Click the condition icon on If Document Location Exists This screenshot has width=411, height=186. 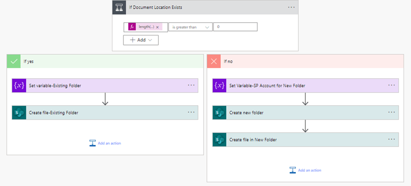click(x=119, y=7)
